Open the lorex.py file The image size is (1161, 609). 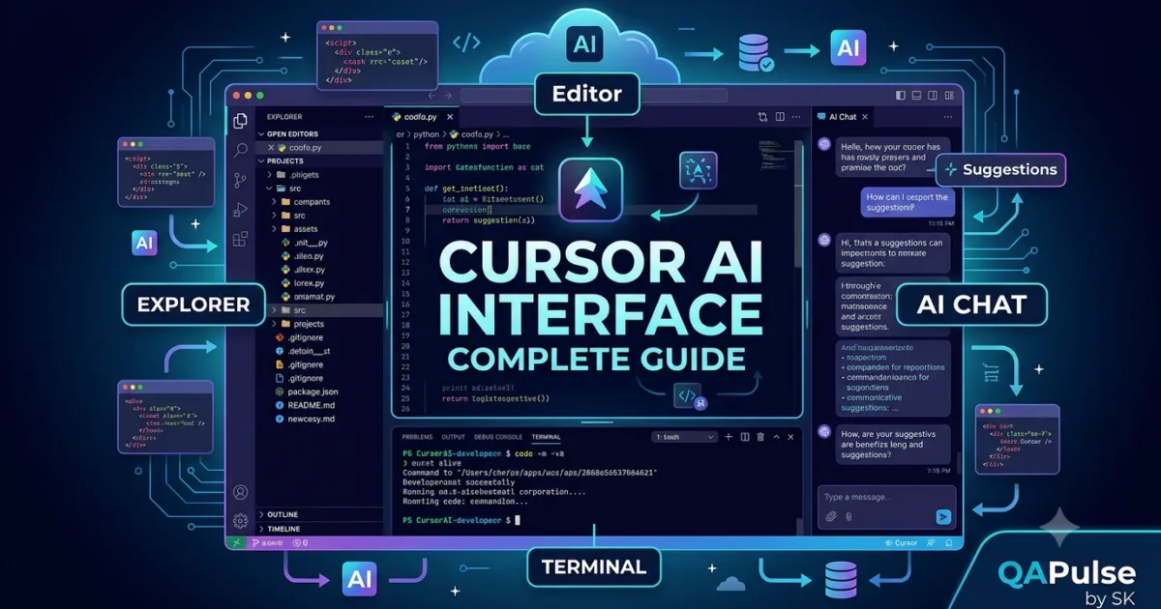[311, 283]
